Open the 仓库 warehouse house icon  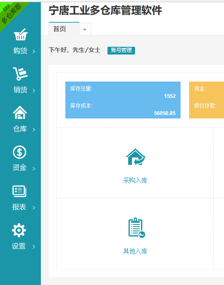pos(20,112)
